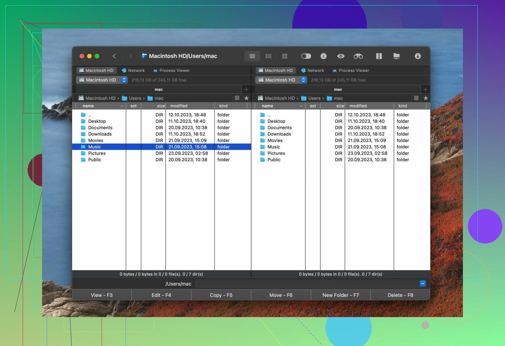Open the connect to server icon
This screenshot has height=346, width=505.
pyautogui.click(x=397, y=56)
